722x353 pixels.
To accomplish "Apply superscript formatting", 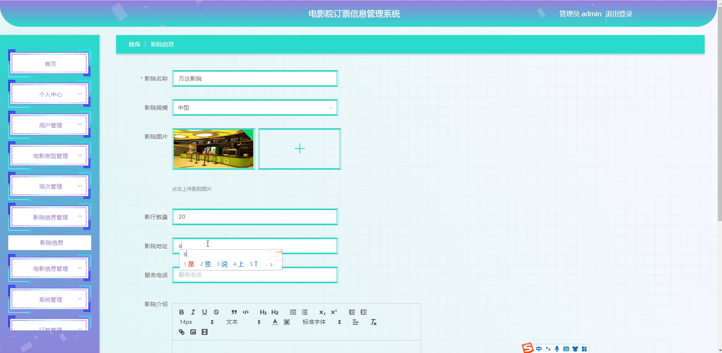I will pyautogui.click(x=334, y=312).
